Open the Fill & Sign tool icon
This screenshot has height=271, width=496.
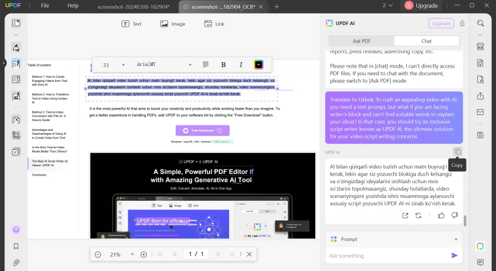coord(16,96)
